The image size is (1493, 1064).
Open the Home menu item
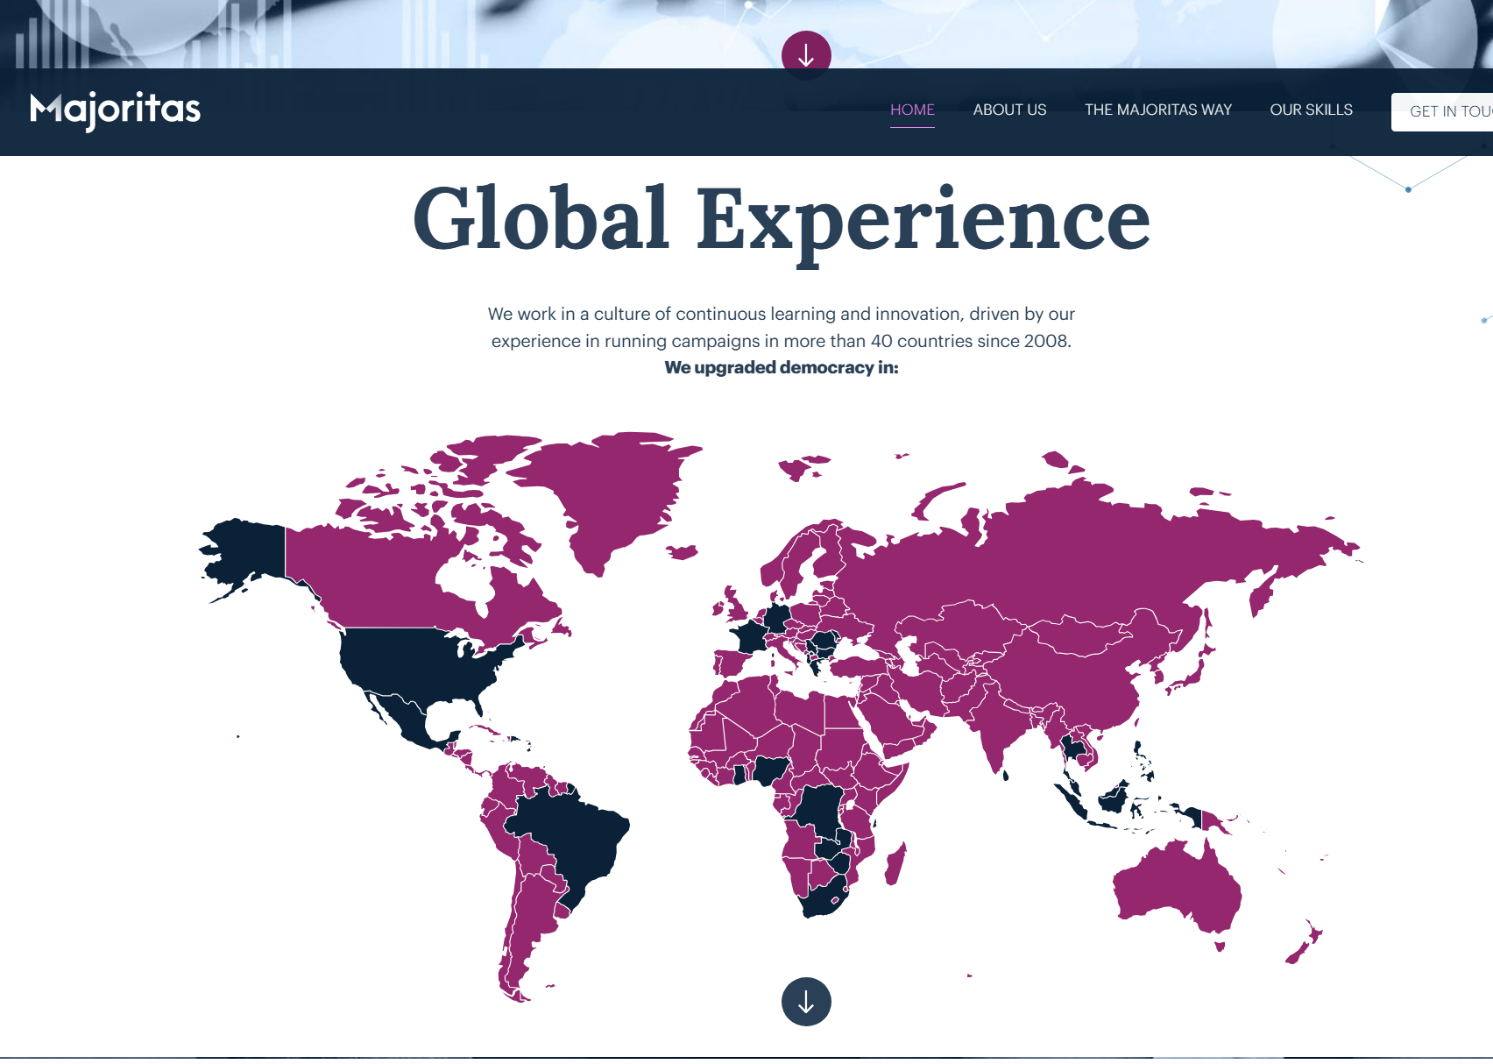point(912,110)
